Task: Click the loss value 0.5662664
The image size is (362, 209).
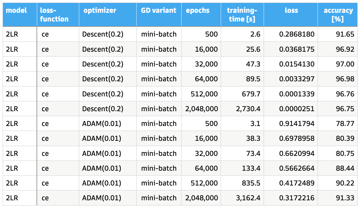Action: coord(296,168)
